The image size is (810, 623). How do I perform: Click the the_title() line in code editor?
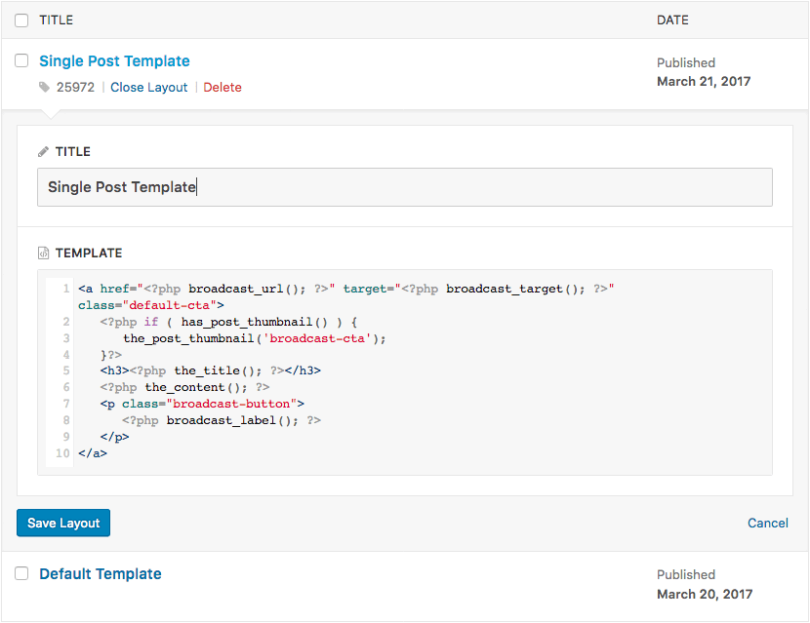pos(211,370)
